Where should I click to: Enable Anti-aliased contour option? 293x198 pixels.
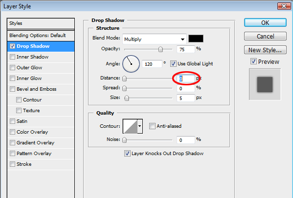[152, 126]
